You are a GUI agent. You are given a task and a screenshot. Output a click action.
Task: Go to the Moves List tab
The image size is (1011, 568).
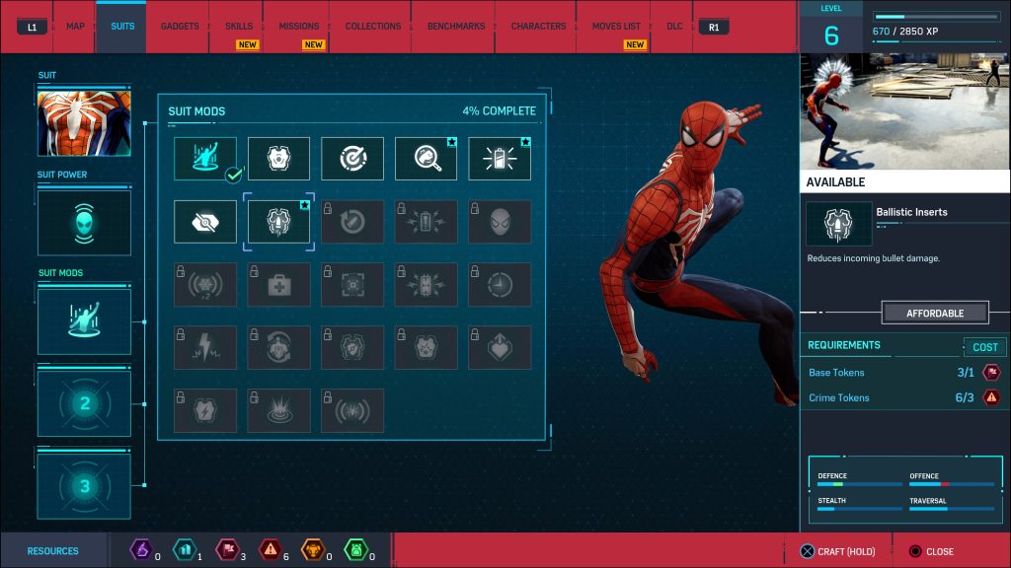(x=615, y=27)
